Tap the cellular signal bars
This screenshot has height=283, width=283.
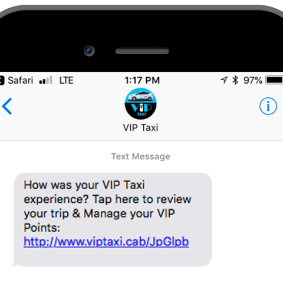coord(46,80)
